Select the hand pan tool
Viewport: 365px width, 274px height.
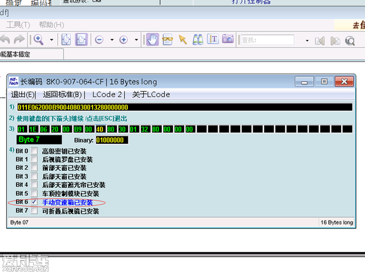152,39
